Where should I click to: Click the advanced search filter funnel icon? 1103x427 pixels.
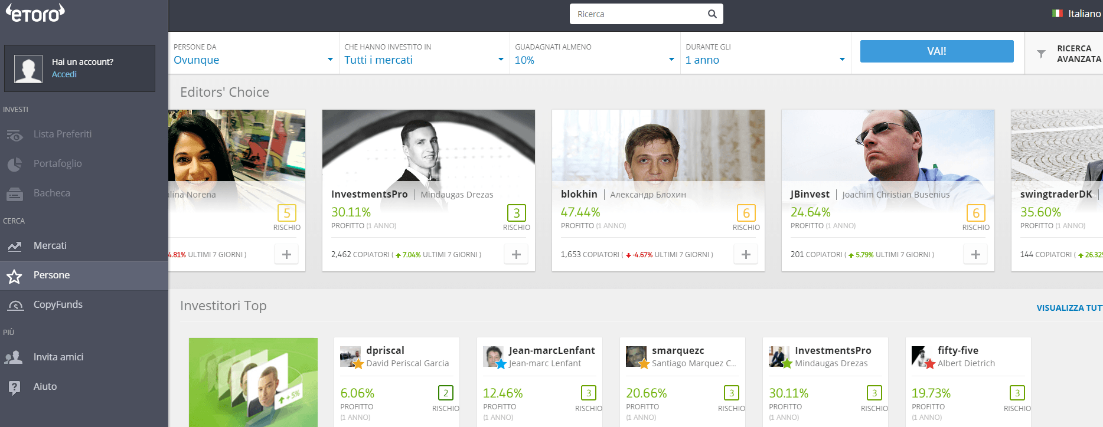tap(1042, 54)
